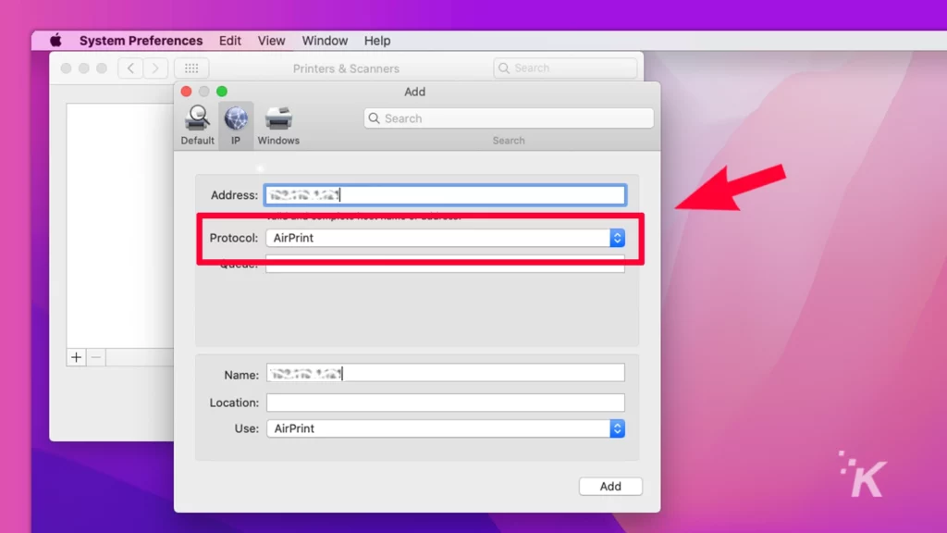This screenshot has width=947, height=533.
Task: Open the Protocol AirPrint dropdown
Action: 446,238
